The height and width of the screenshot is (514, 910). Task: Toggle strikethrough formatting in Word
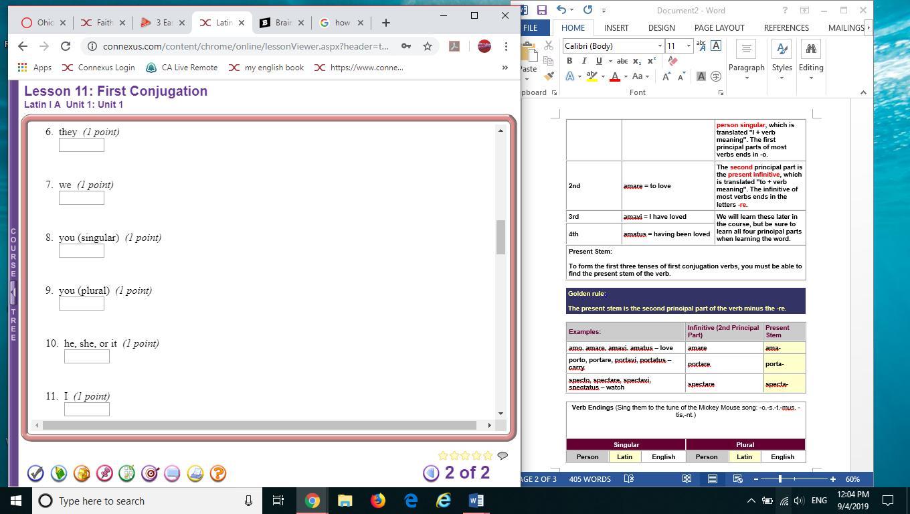(622, 61)
